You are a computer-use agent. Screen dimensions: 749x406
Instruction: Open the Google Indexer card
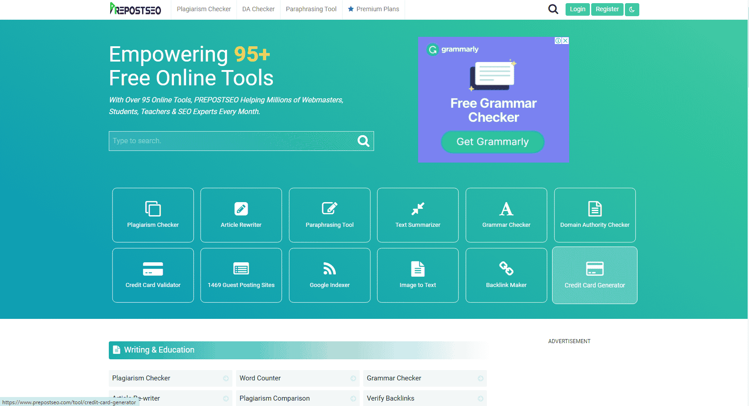pyautogui.click(x=330, y=275)
